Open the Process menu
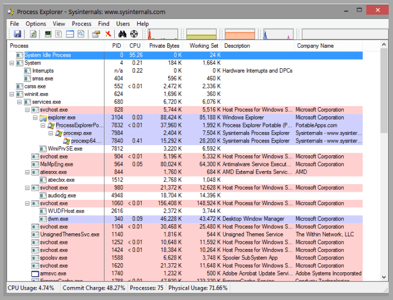 [x=82, y=24]
